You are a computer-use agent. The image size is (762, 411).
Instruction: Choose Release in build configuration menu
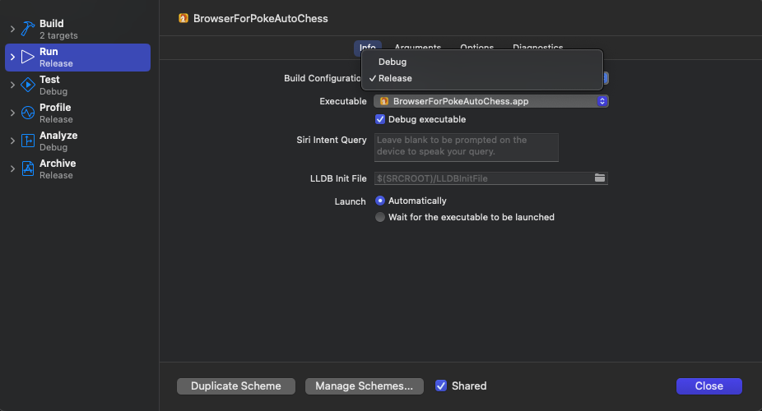click(x=395, y=78)
